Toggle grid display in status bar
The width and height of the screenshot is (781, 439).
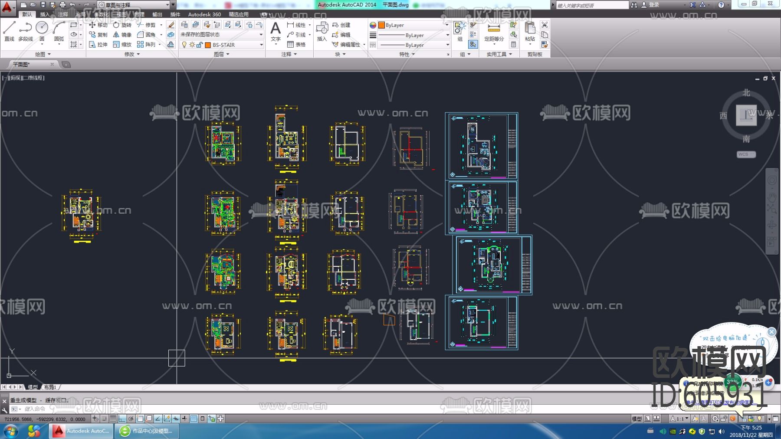pos(113,419)
